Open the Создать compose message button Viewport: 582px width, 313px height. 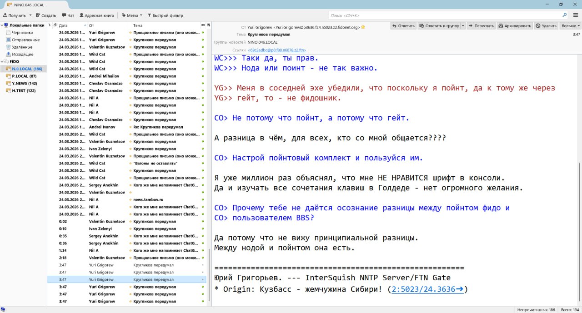tap(46, 15)
